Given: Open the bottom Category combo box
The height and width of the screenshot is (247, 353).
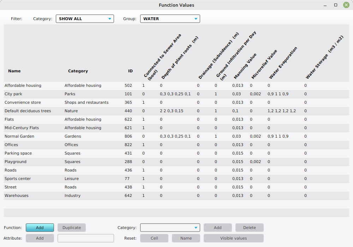Looking at the screenshot, I should tap(170, 228).
